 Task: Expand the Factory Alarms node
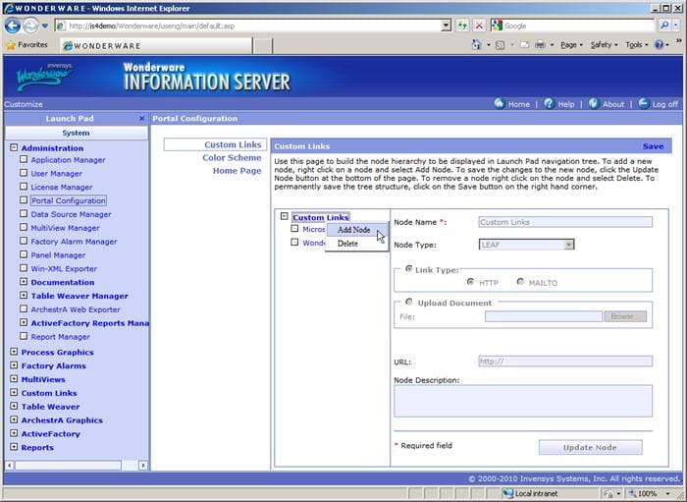[x=14, y=365]
